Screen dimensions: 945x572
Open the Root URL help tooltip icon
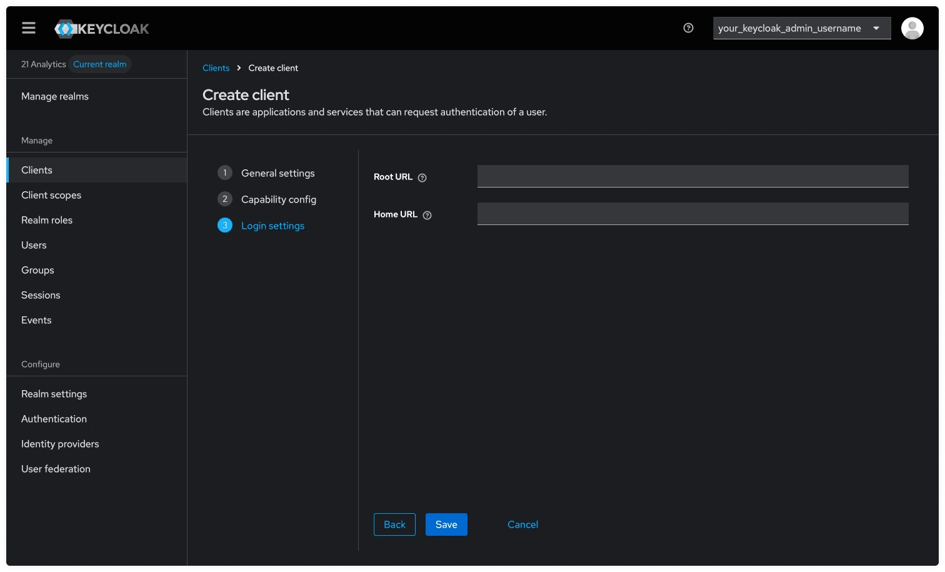point(422,178)
